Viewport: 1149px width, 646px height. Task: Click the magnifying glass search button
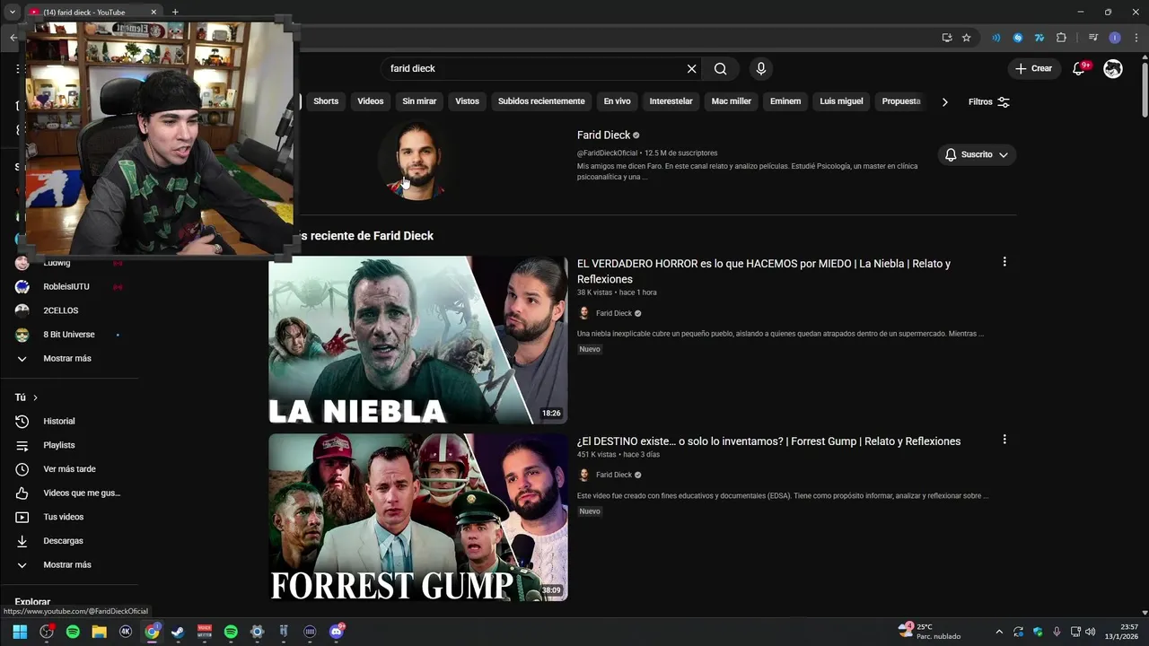[x=720, y=68]
